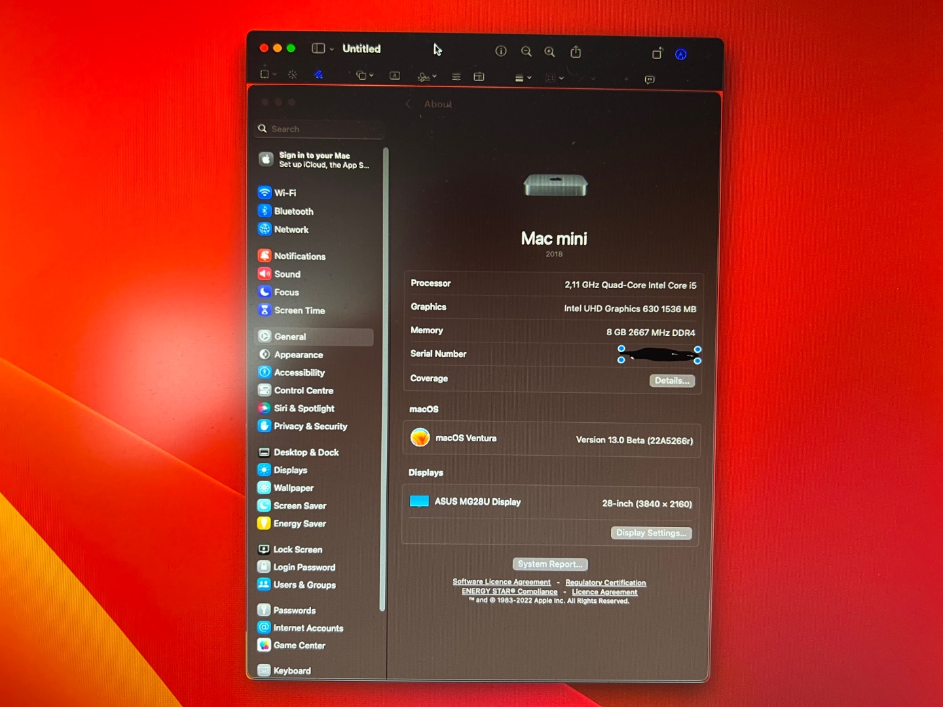Click the System Report... button
This screenshot has height=707, width=943.
550,564
